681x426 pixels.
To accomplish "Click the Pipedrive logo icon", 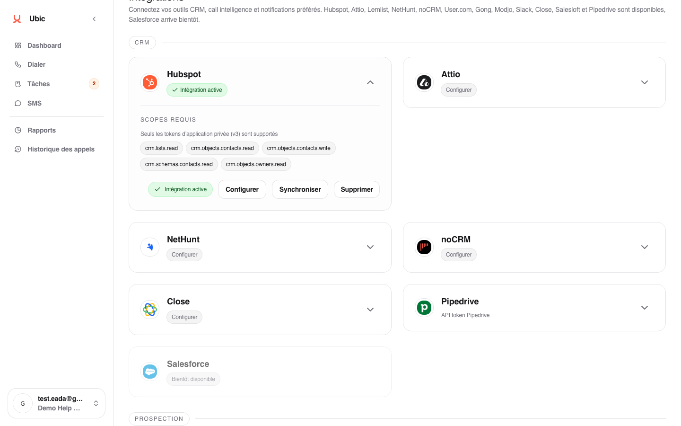I will click(x=424, y=308).
